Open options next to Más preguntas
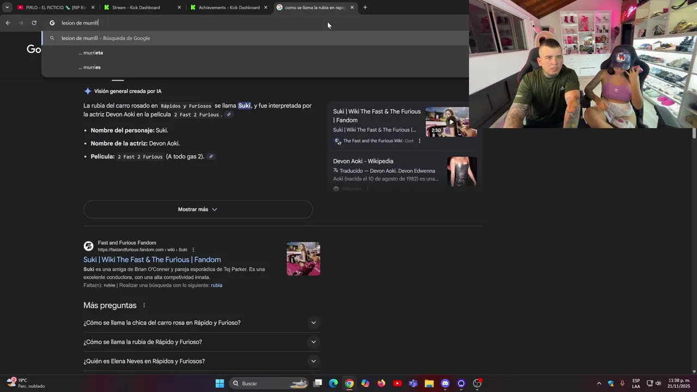Viewport: 697px width, 392px height. pyautogui.click(x=144, y=305)
